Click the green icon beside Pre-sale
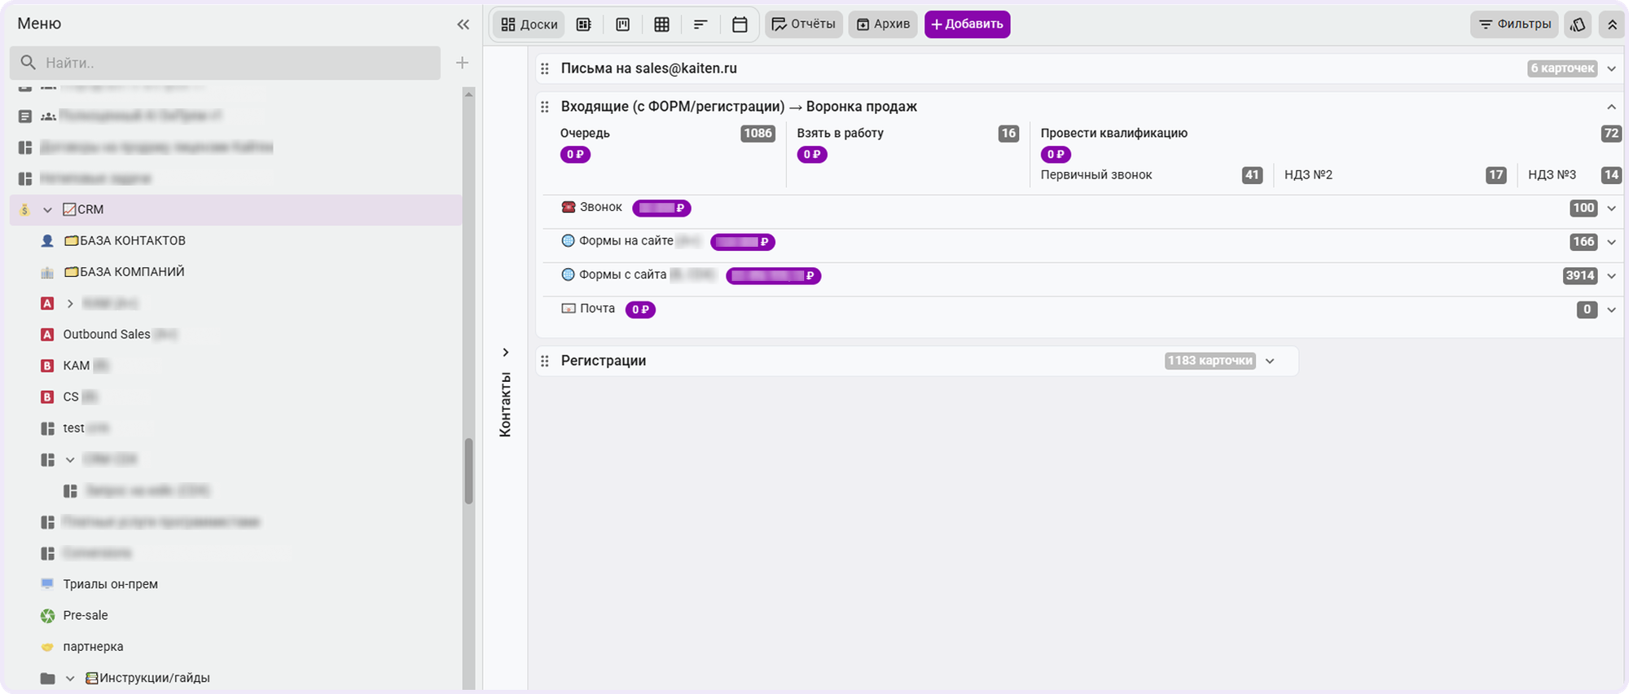Viewport: 1629px width, 694px height. click(47, 616)
